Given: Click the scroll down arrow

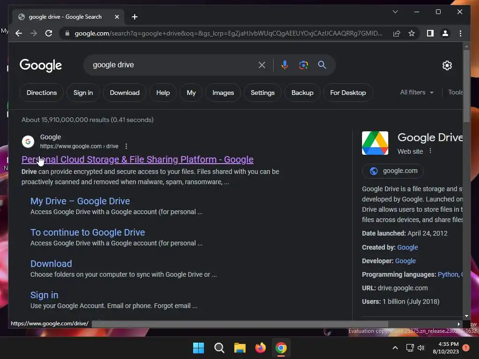Looking at the screenshot, I should 466,316.
